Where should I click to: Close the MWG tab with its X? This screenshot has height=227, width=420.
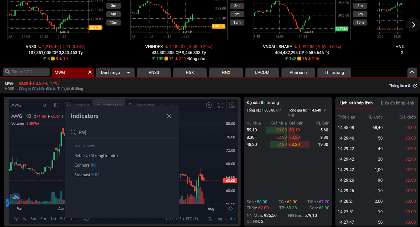(x=90, y=72)
